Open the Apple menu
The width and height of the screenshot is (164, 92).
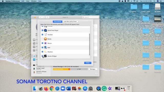3,1
